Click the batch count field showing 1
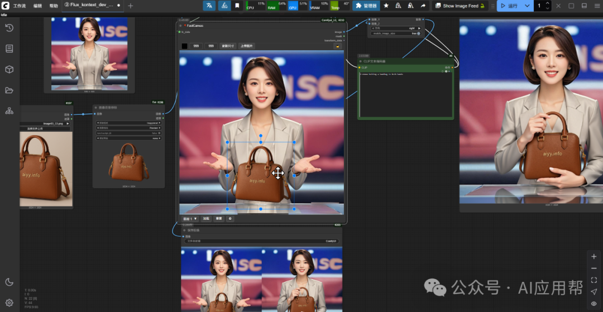The image size is (603, 312). tap(539, 6)
